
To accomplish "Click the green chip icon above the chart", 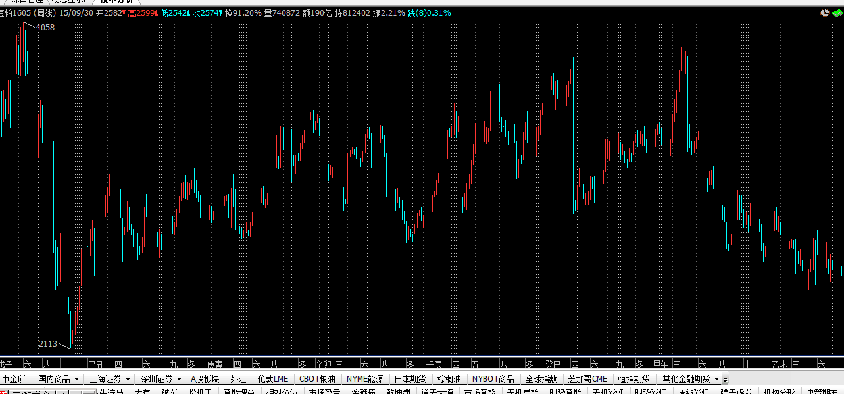I will click(837, 13).
